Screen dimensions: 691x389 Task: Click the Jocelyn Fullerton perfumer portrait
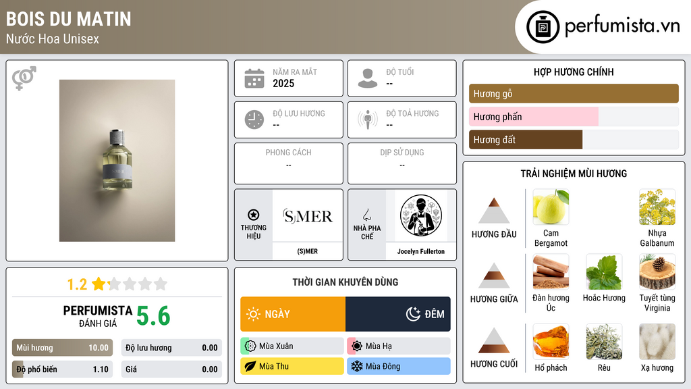(x=421, y=216)
